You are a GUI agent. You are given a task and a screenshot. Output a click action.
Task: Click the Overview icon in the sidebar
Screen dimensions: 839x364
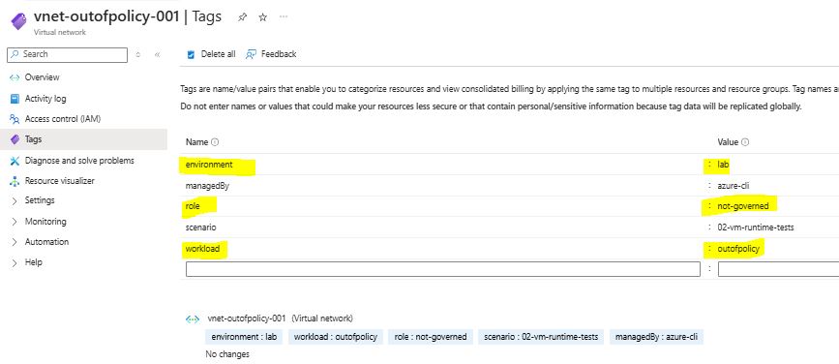pyautogui.click(x=15, y=77)
